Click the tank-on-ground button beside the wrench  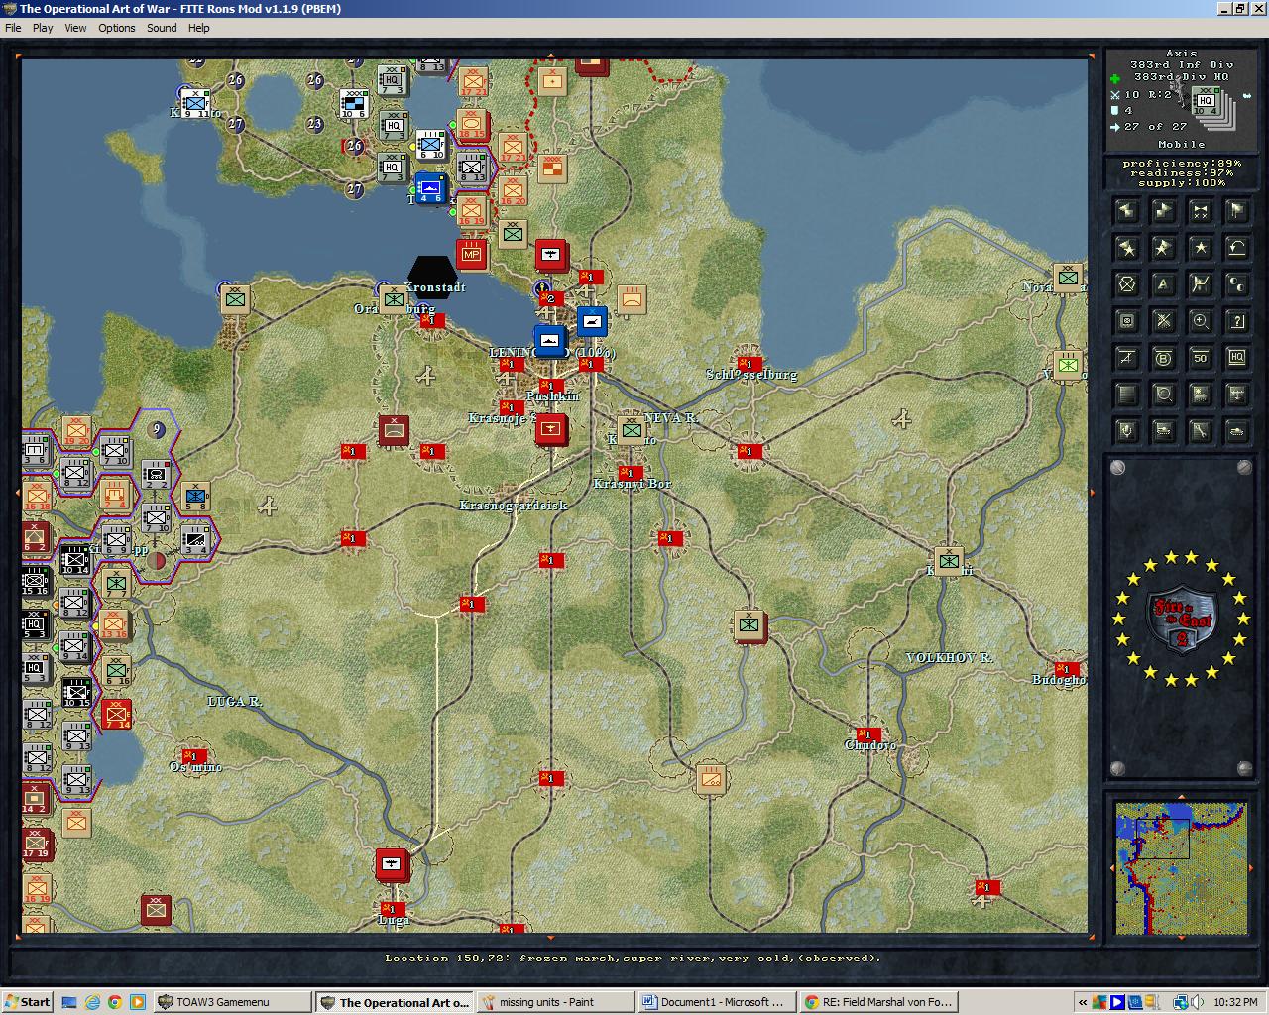1163,431
